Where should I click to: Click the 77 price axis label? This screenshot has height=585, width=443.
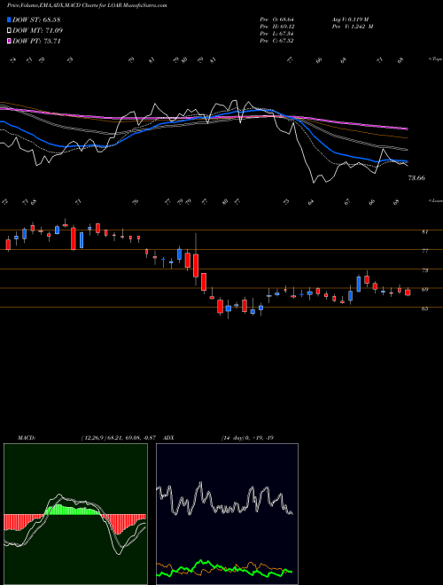424,252
